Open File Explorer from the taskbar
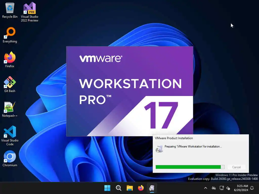 [x=130, y=188]
